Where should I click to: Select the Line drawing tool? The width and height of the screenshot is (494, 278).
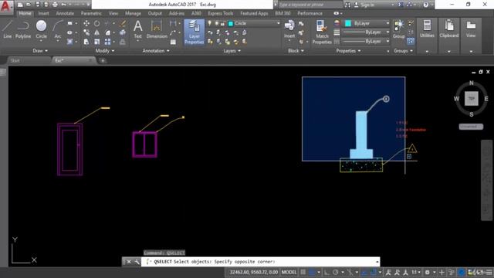pyautogui.click(x=7, y=29)
